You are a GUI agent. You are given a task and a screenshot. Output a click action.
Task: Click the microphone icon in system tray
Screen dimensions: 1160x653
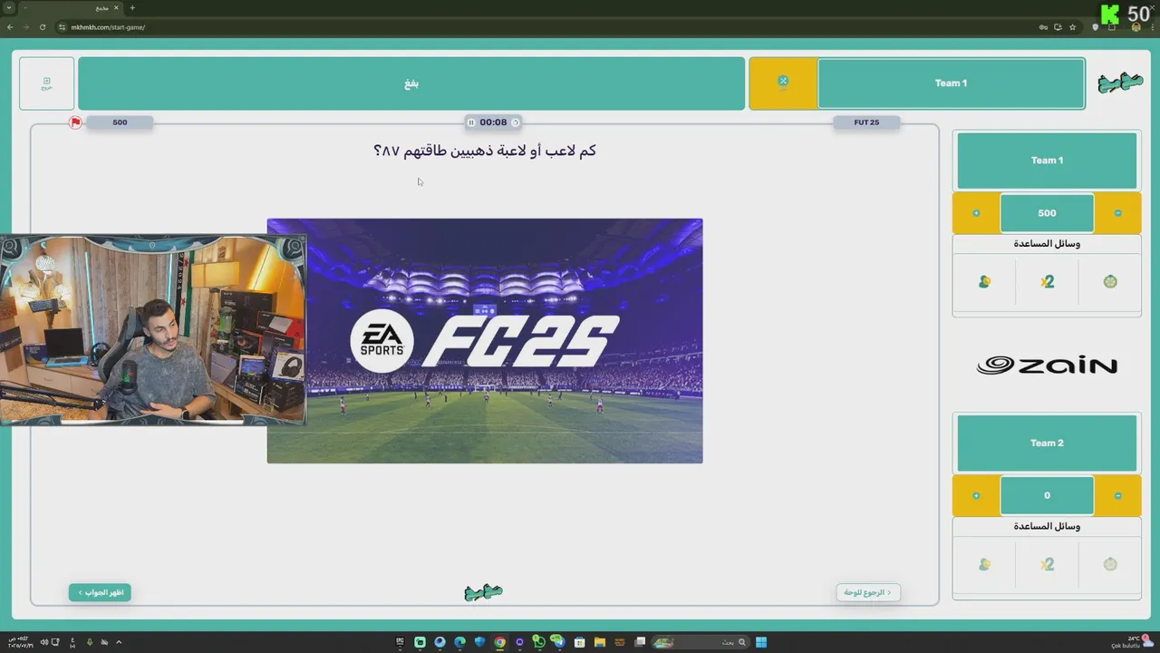pos(89,642)
